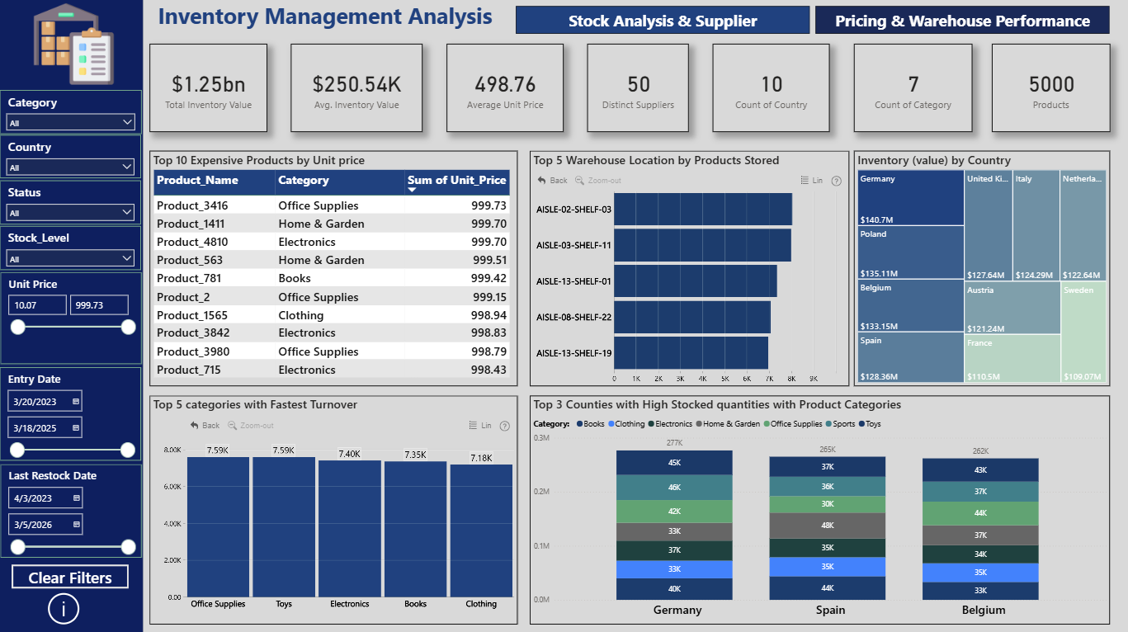The image size is (1128, 632).
Task: Select the Germany tile in the treemap
Action: click(911, 198)
